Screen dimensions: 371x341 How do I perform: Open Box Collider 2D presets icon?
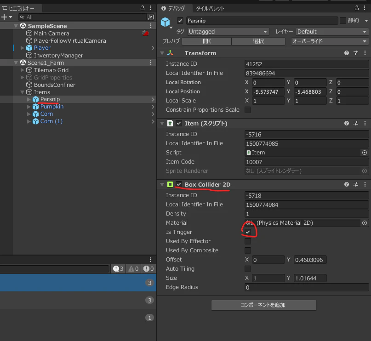[x=356, y=184]
